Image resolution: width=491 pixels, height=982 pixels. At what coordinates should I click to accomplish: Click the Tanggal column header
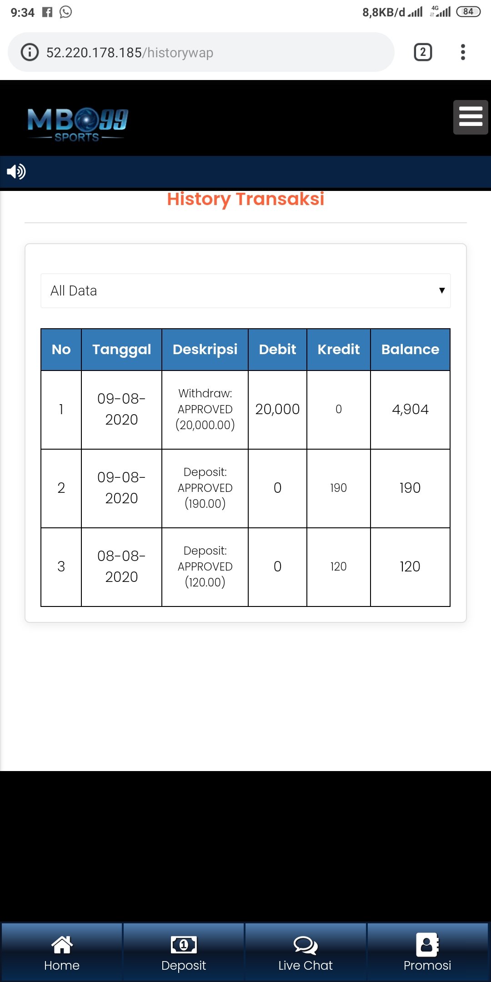pyautogui.click(x=121, y=349)
